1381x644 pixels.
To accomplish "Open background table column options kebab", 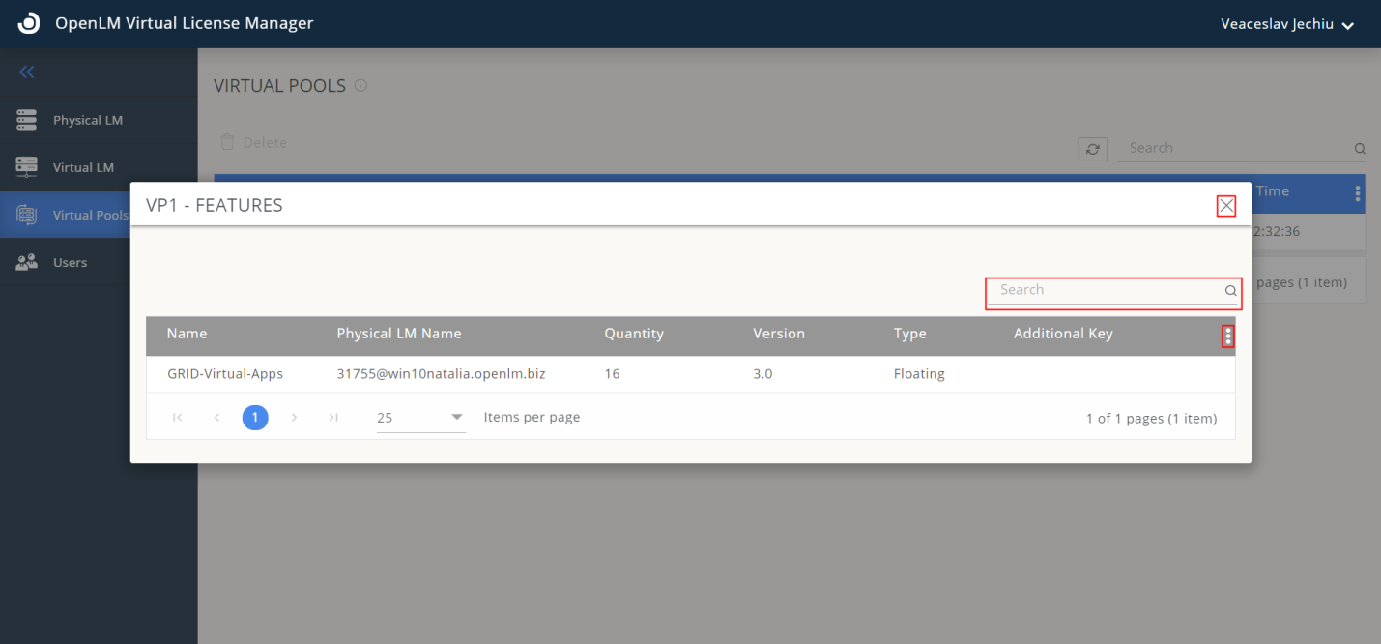I will pos(1358,193).
